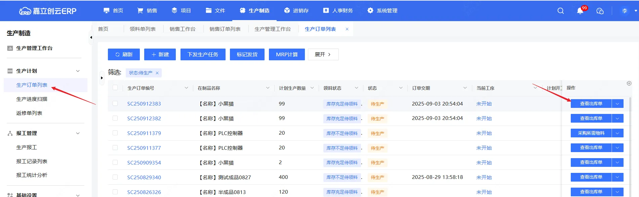Image resolution: width=639 pixels, height=197 pixels.
Task: Select checkbox for order SC250911379
Action: coord(115,133)
